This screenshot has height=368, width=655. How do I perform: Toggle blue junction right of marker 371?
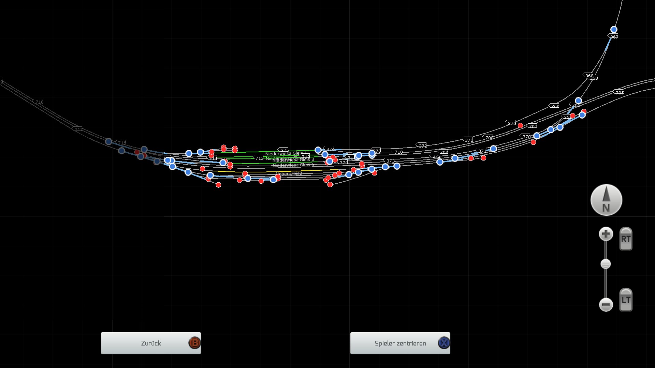coord(493,149)
